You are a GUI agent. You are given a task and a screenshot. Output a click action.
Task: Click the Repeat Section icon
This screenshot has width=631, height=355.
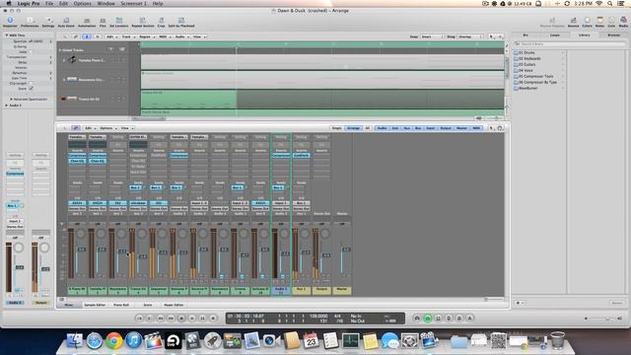[142, 22]
